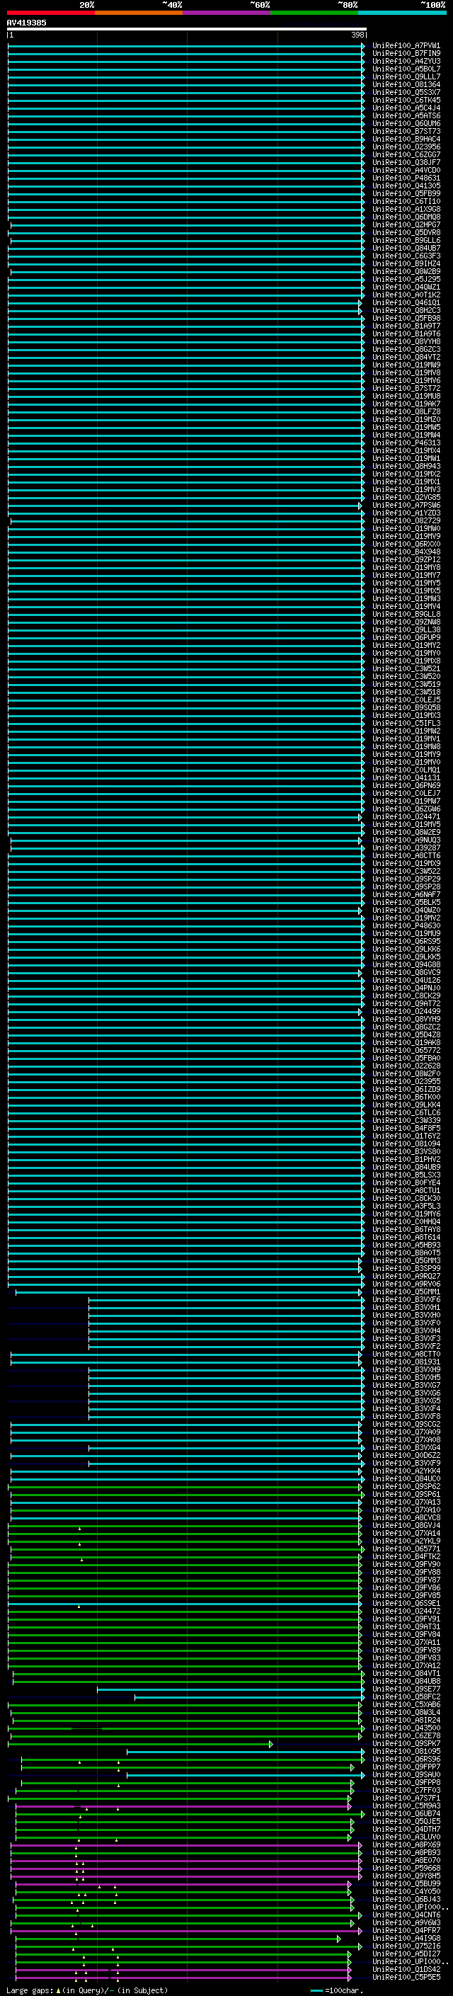Click the cyan ~100% identity legend bar
The width and height of the screenshot is (453, 1996).
pos(402,13)
